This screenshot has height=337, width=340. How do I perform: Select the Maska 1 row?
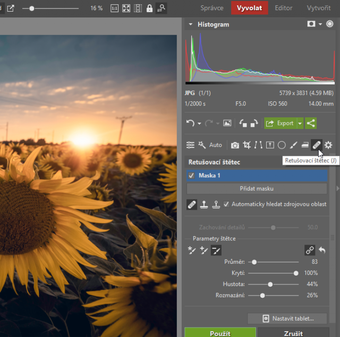click(257, 176)
